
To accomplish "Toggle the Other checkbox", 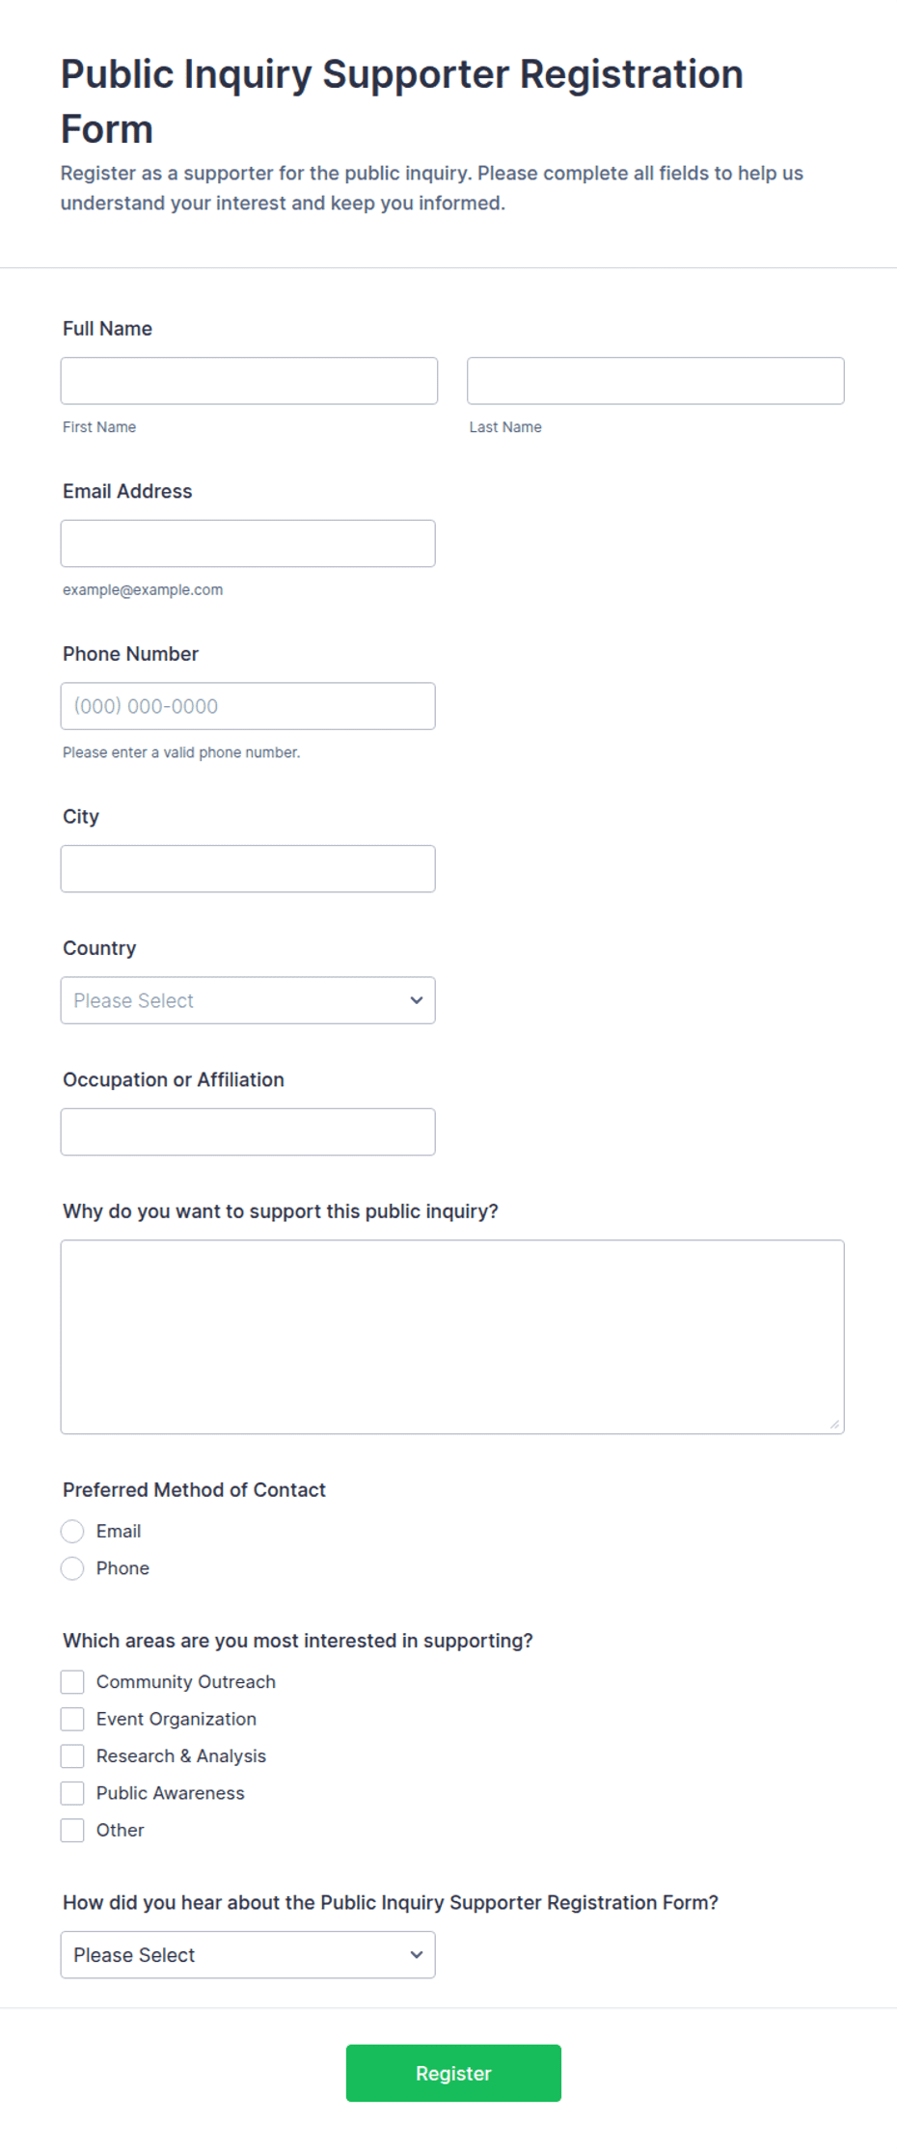I will [x=72, y=1831].
